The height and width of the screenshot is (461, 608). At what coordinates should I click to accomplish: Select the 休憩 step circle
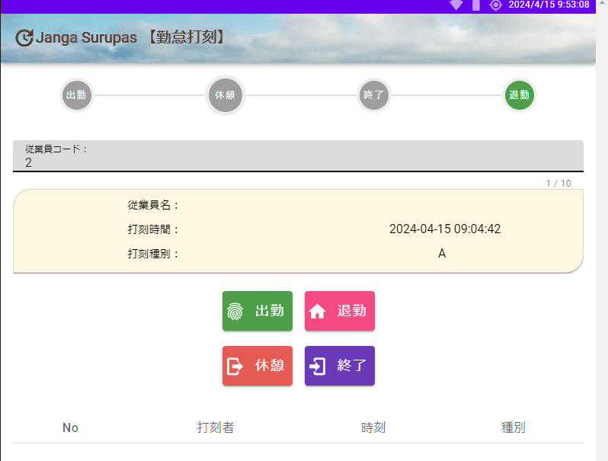coord(226,95)
